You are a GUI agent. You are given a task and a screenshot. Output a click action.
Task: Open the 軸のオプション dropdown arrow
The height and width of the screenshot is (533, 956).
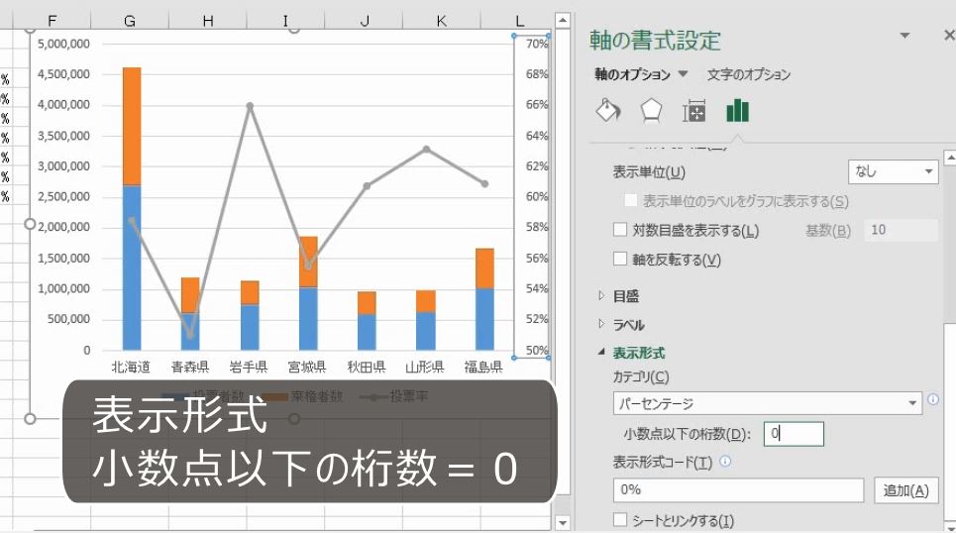click(683, 74)
